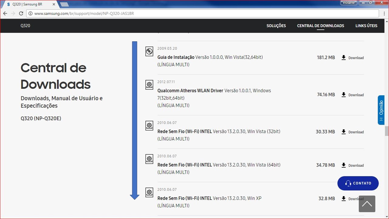The image size is (389, 219).
Task: Click download arrow icon for Qualcomm Atheros
Action: [344, 95]
